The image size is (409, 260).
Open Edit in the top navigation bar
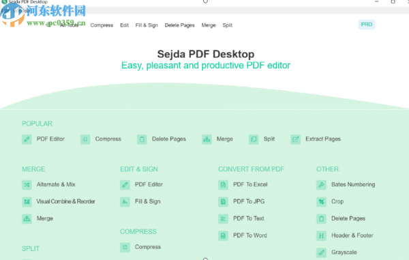click(124, 25)
